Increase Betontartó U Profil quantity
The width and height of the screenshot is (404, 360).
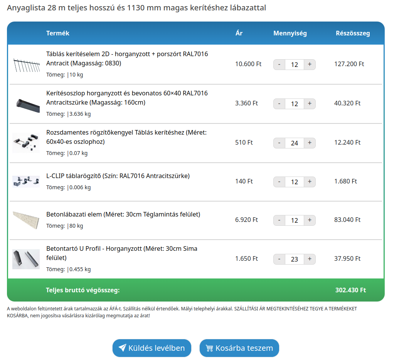(x=310, y=259)
